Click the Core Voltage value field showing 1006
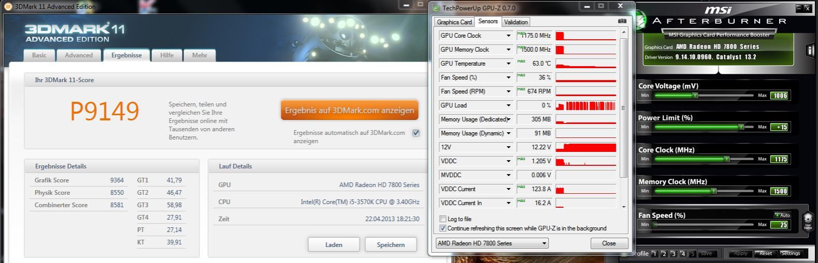This screenshot has width=818, height=263. pos(780,96)
